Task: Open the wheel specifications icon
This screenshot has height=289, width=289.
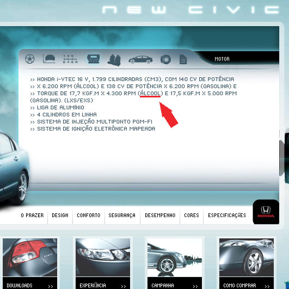Action: (x=30, y=59)
